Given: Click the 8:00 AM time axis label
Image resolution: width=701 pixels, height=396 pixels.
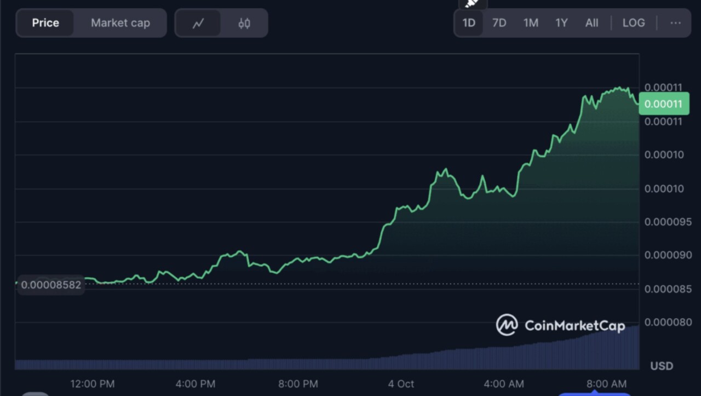Looking at the screenshot, I should coord(606,384).
